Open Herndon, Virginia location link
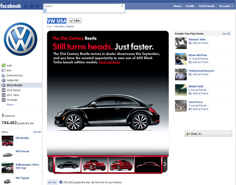Screen dimensions: 236x185 [64, 26]
